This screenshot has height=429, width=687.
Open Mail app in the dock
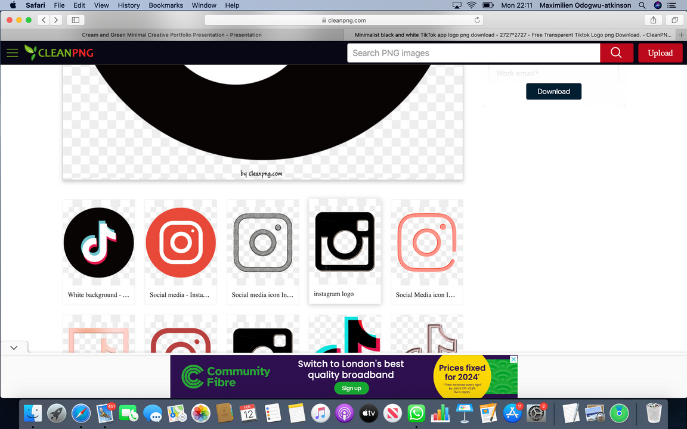(105, 413)
